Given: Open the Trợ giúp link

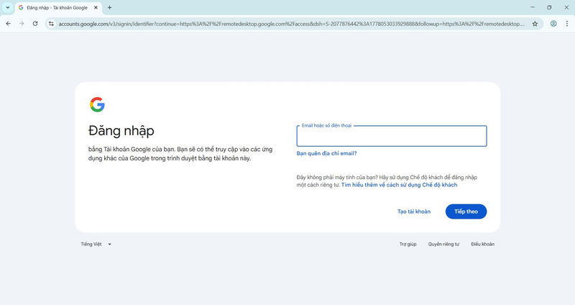Looking at the screenshot, I should (x=408, y=244).
